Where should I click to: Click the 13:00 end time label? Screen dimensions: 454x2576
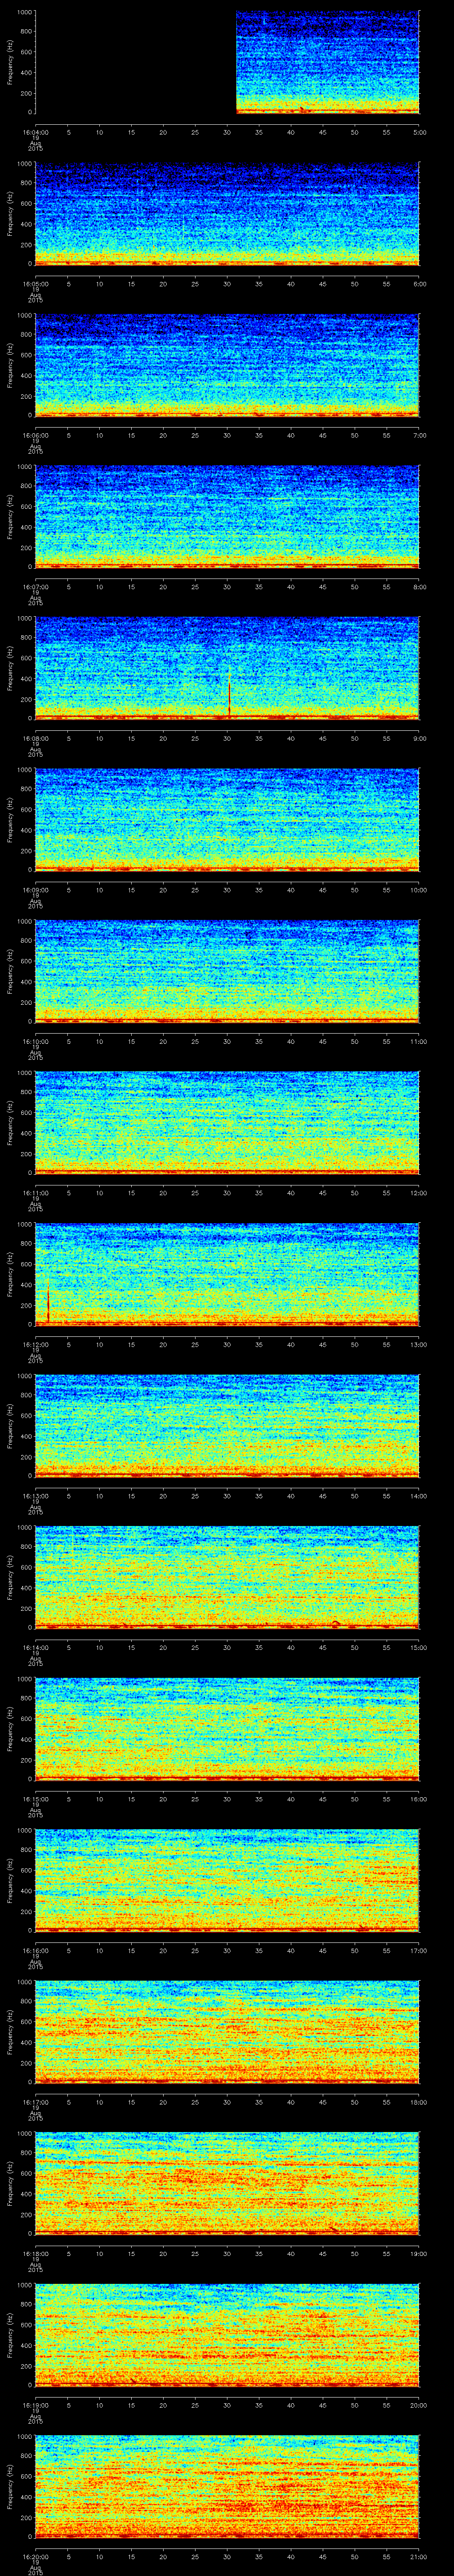[x=419, y=1344]
